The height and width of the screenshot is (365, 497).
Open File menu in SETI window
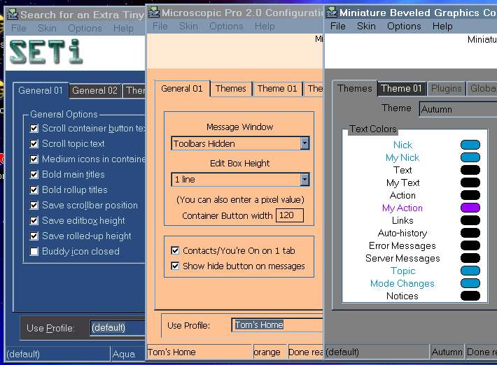click(x=19, y=28)
